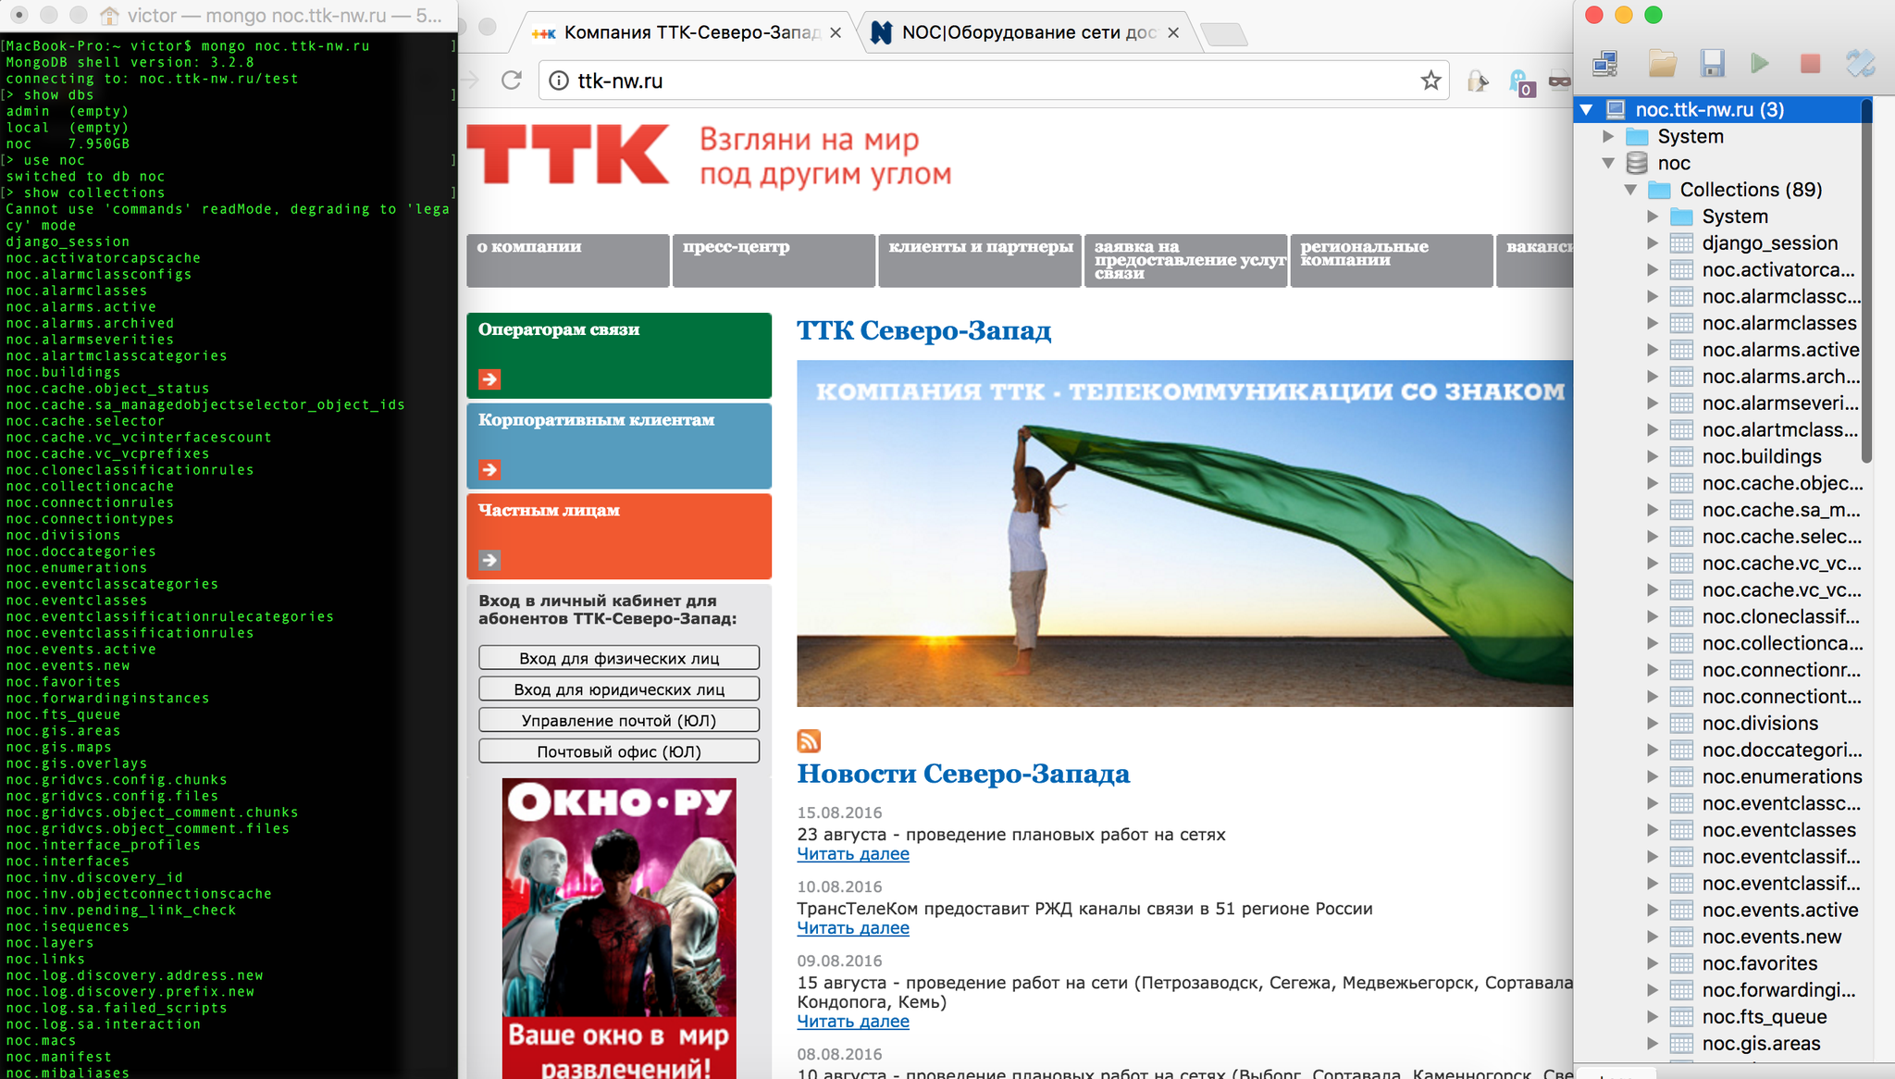The width and height of the screenshot is (1895, 1079).
Task: Open the orange RSS feed icon
Action: [809, 740]
